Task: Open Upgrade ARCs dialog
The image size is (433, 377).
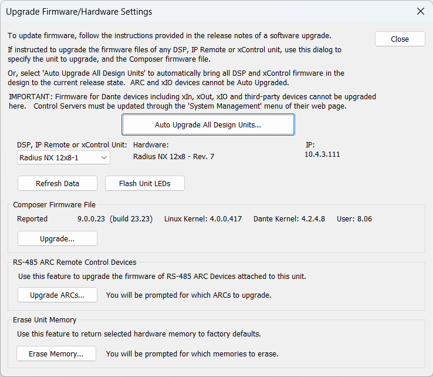Action: pyautogui.click(x=57, y=295)
